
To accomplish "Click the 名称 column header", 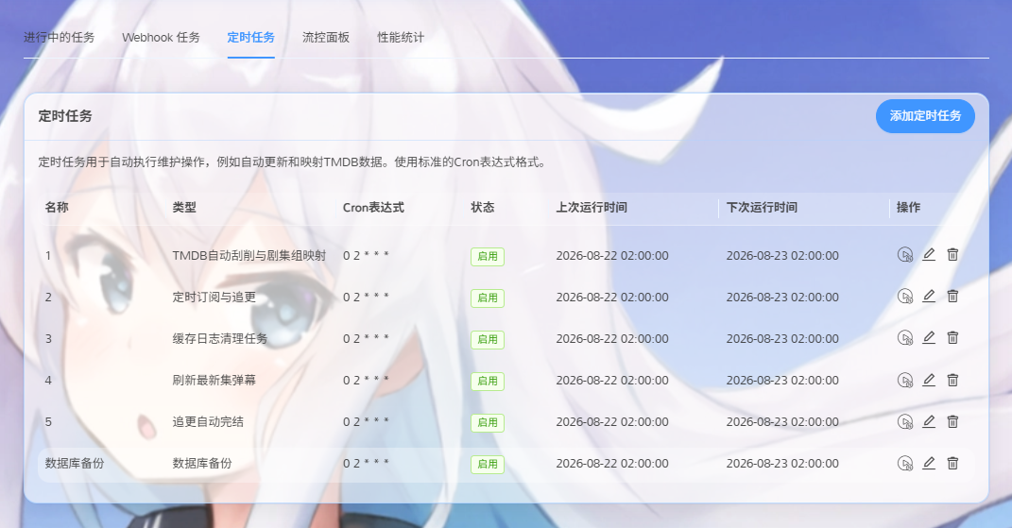I will pos(57,207).
